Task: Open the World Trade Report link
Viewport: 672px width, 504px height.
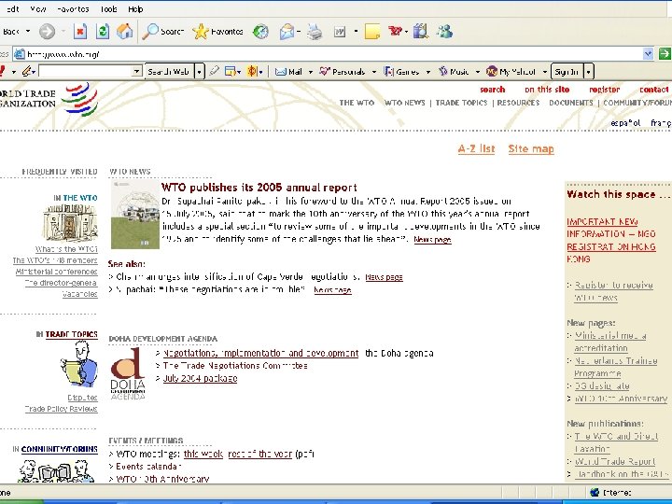Action: point(614,462)
